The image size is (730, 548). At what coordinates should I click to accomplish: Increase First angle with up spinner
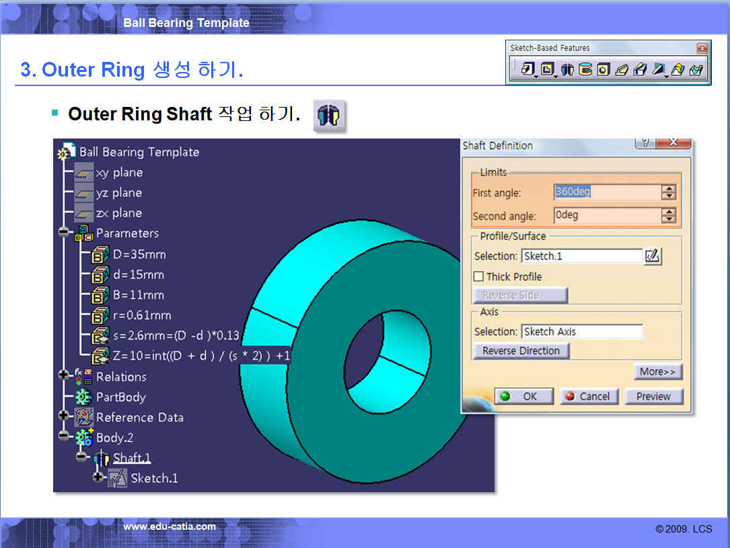point(668,188)
